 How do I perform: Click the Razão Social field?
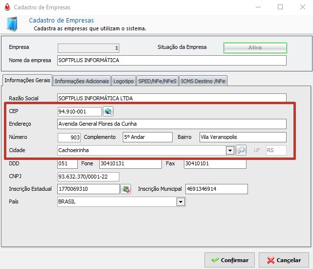[x=172, y=98]
